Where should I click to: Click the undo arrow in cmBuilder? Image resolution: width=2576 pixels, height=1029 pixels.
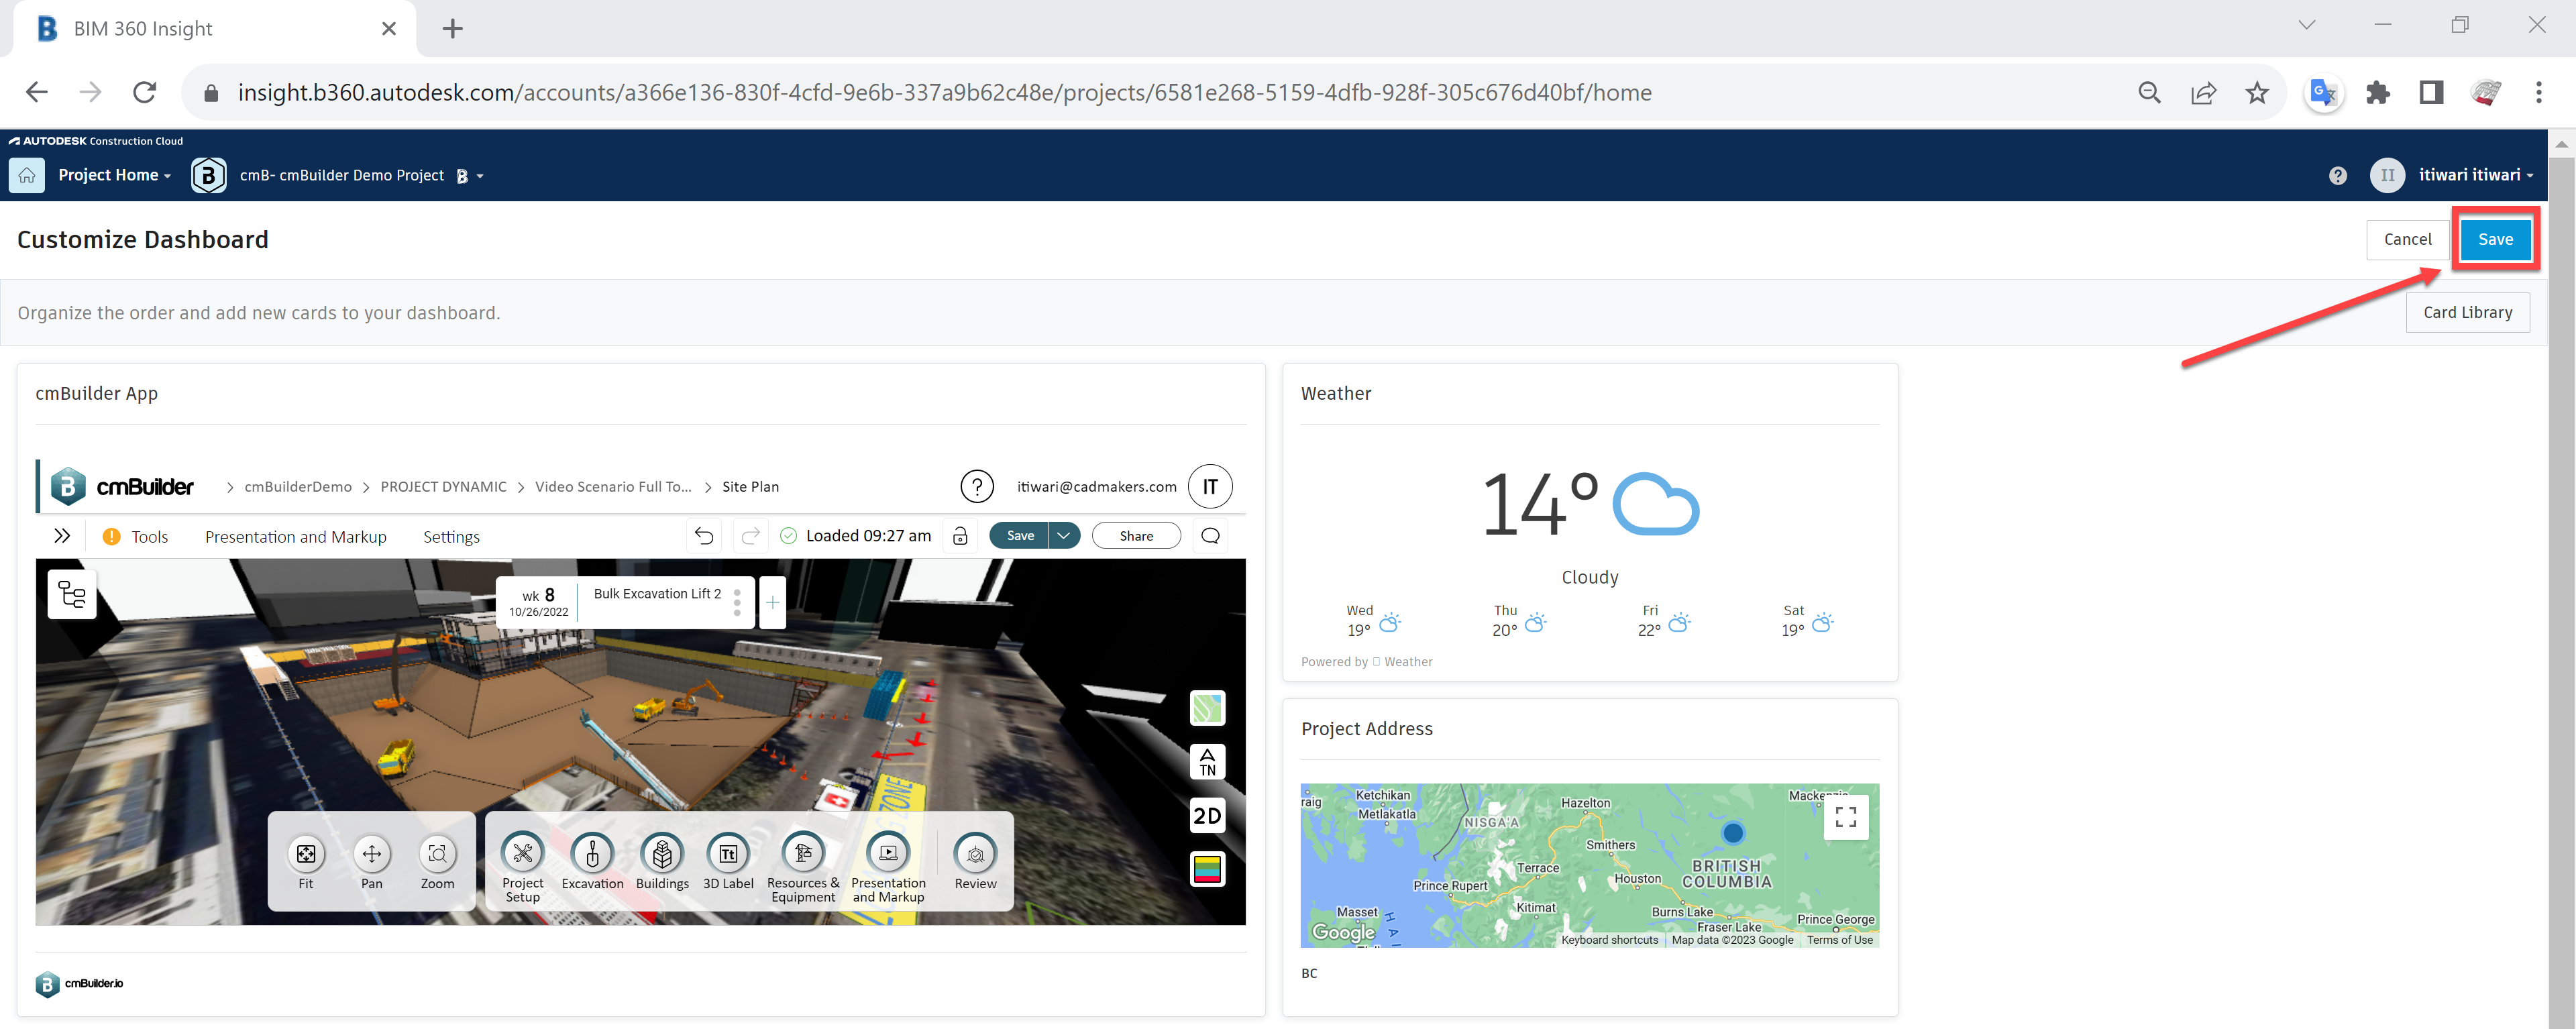[703, 535]
